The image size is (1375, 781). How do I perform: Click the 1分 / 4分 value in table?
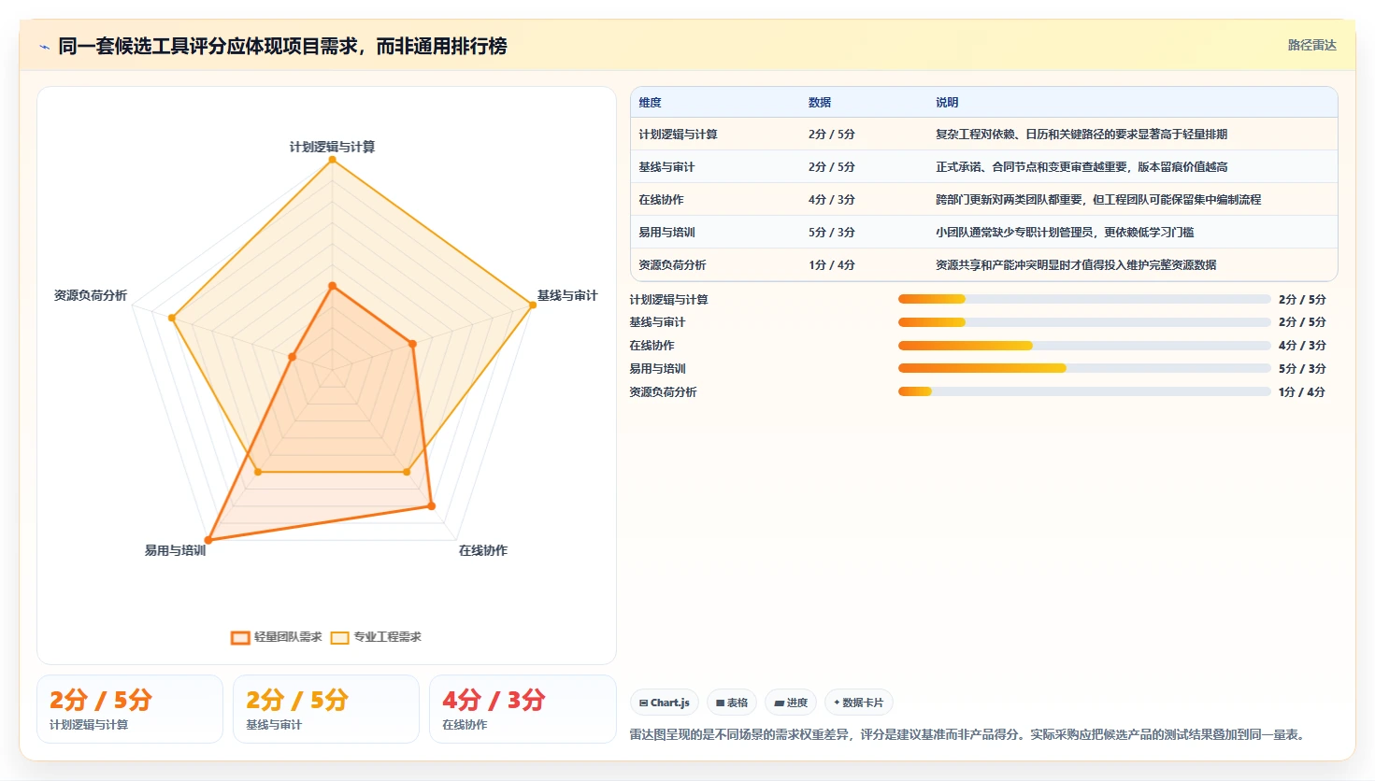click(832, 265)
